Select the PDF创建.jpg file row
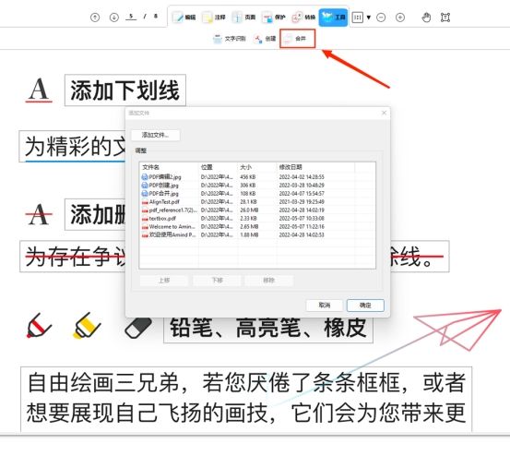This screenshot has height=468, width=510. pyautogui.click(x=257, y=186)
